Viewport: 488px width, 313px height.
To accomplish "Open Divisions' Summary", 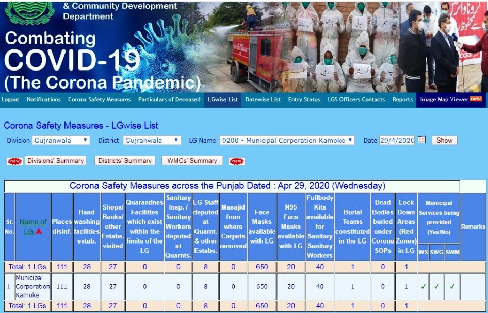I will point(55,161).
